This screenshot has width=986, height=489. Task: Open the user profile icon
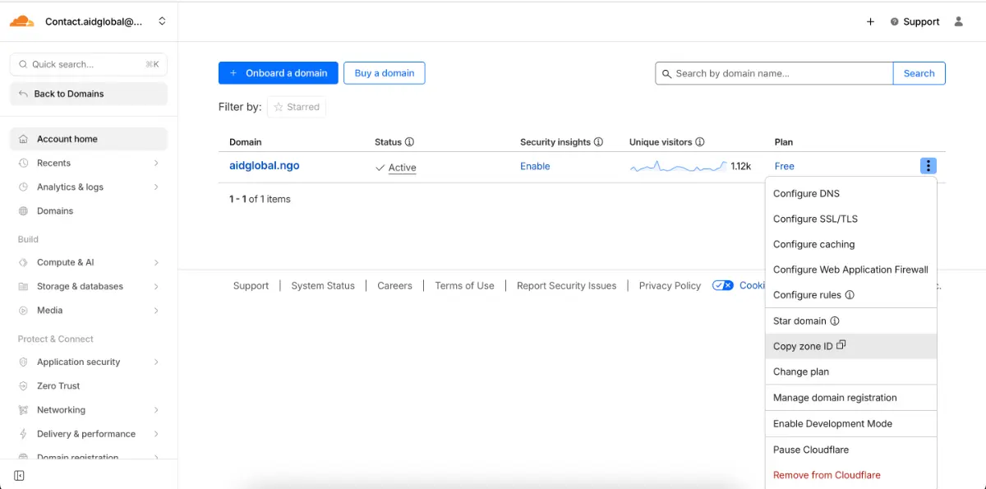click(x=958, y=21)
